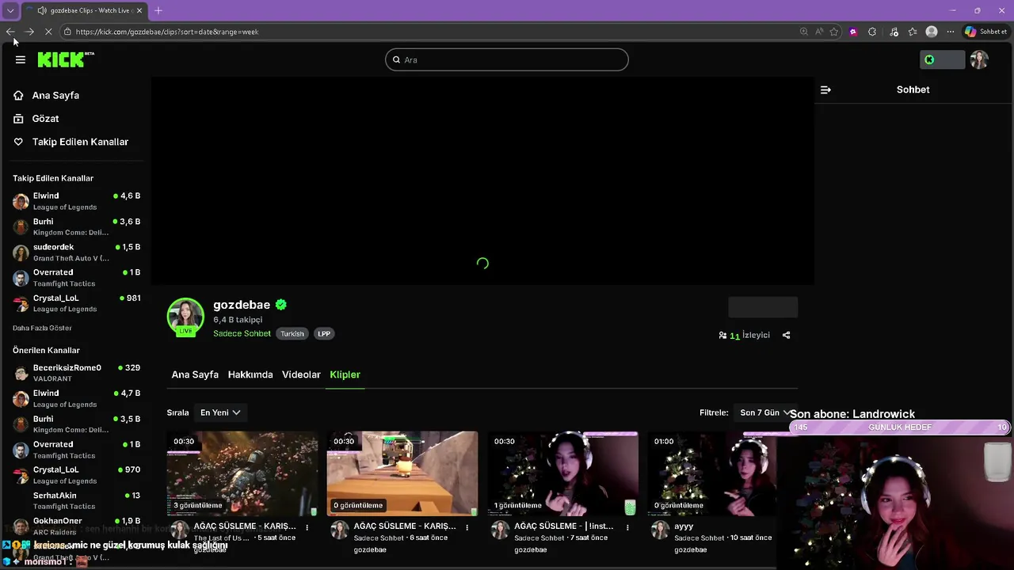
Task: Click the viewer count icon
Action: 722,336
